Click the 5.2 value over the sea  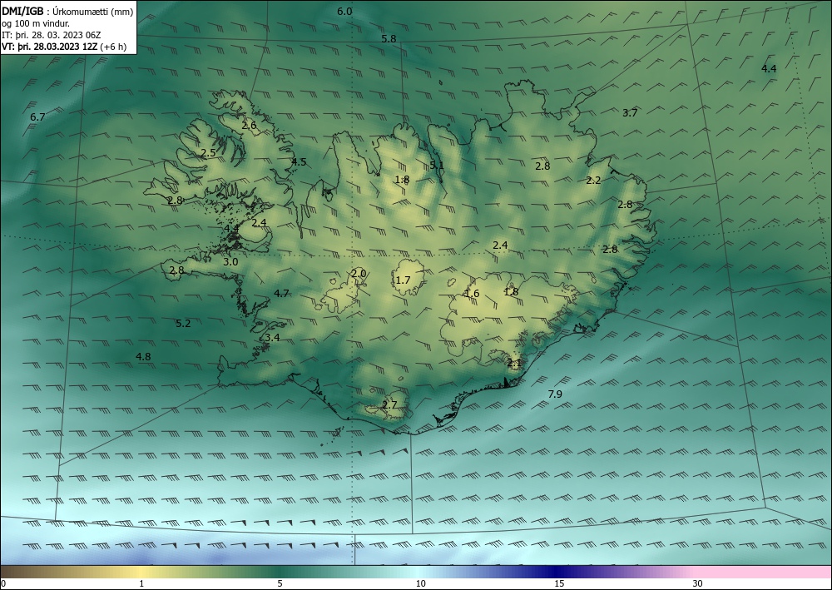183,323
